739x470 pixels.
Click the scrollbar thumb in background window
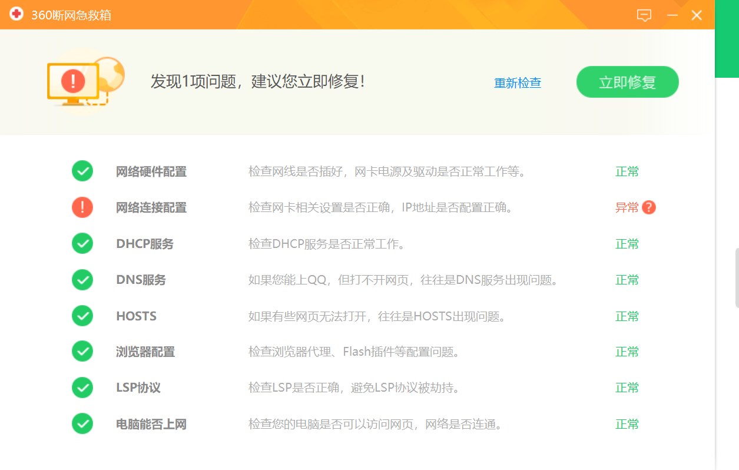(x=737, y=277)
